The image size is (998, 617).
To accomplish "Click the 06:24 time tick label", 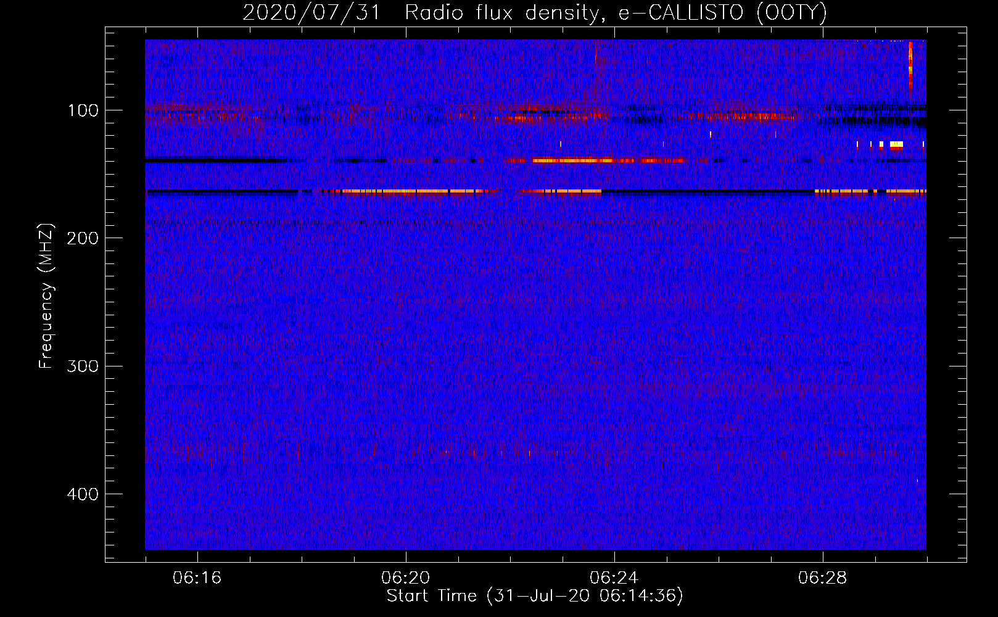I will tap(614, 578).
